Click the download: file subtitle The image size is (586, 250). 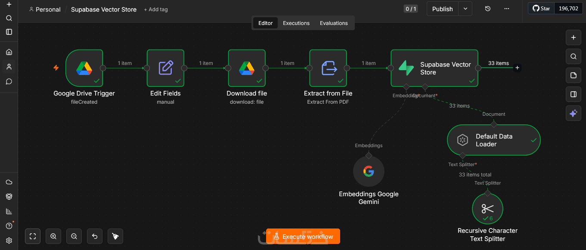pos(247,102)
